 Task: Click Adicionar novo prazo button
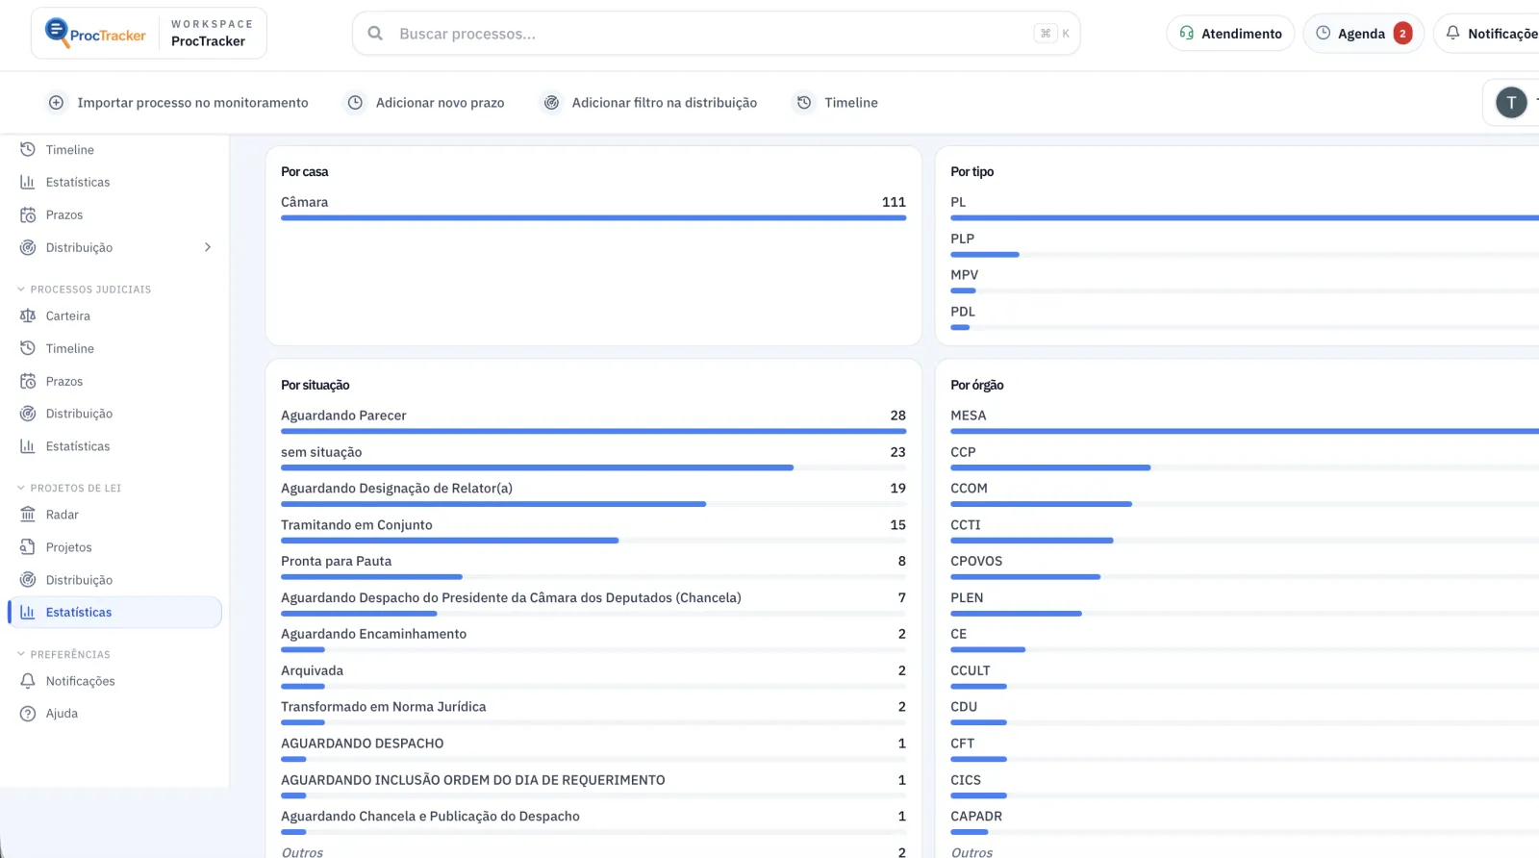pos(426,103)
